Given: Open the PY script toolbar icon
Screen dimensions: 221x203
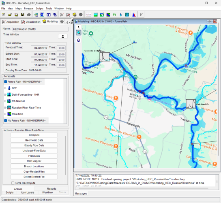Looking at the screenshot, I should tap(114, 15).
